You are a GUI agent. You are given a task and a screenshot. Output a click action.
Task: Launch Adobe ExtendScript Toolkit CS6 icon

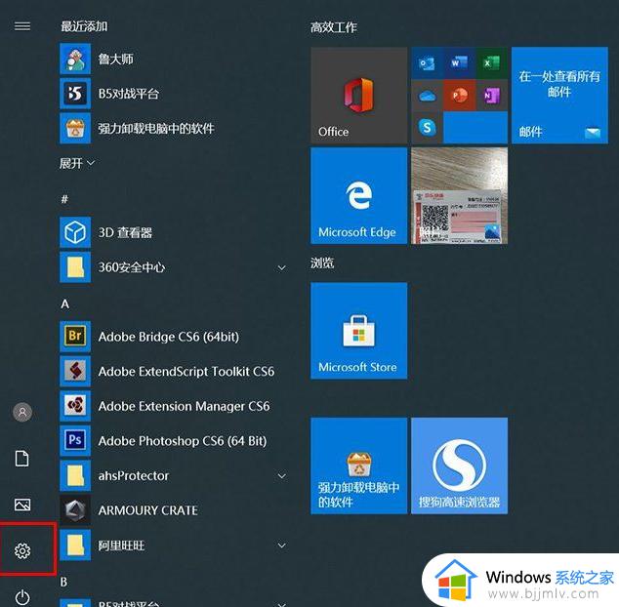pos(75,371)
